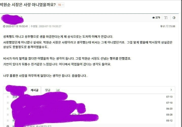Open the list entry dated 05-12
The image size is (182, 127).
[x=89, y=121]
